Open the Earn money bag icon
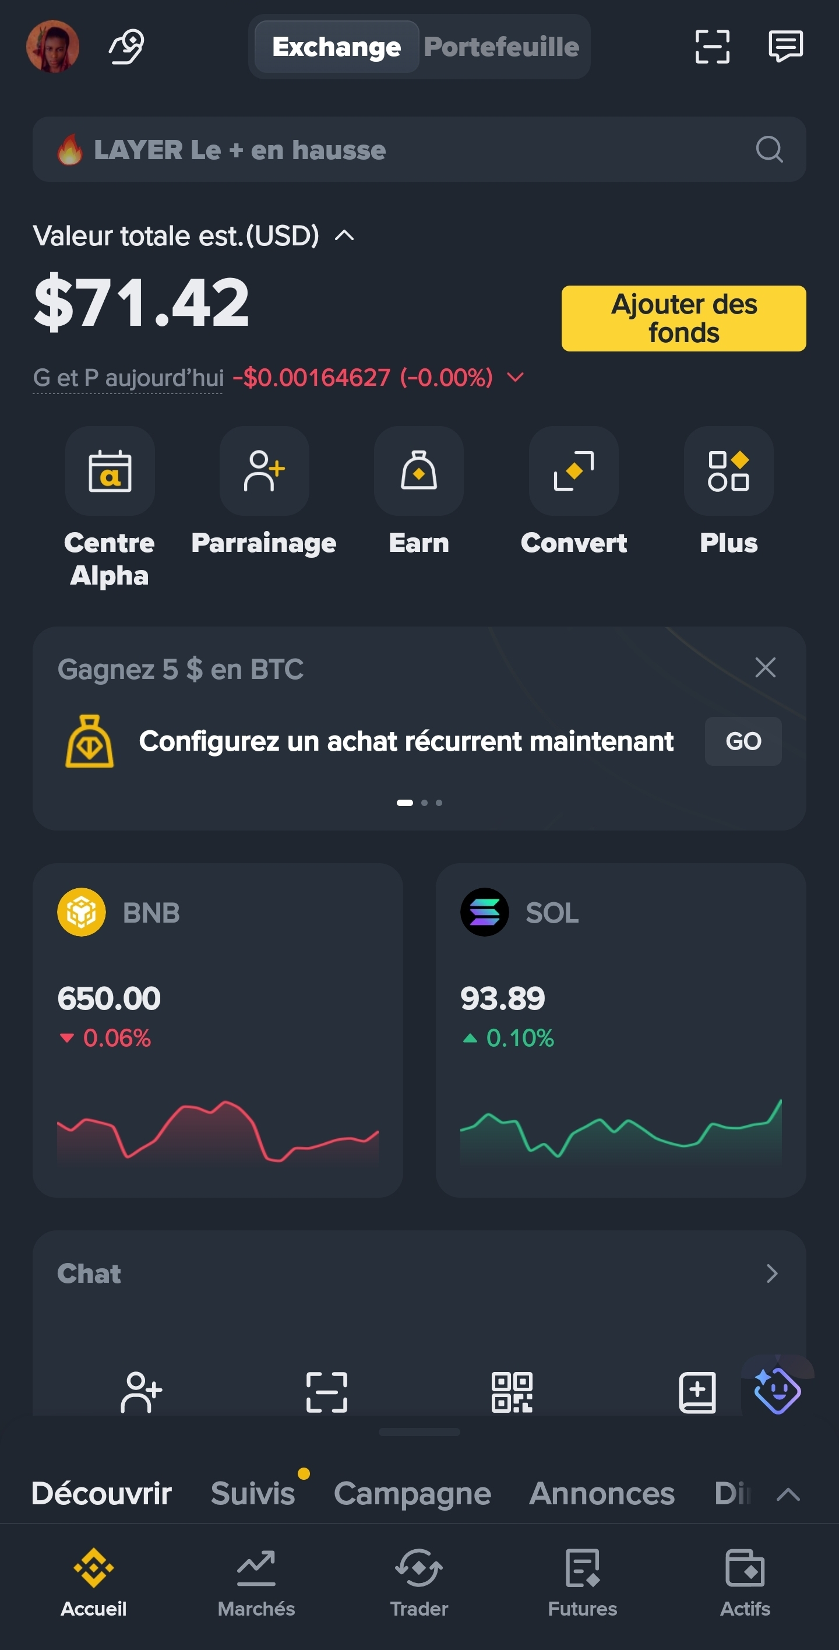Image resolution: width=839 pixels, height=1650 pixels. point(419,471)
